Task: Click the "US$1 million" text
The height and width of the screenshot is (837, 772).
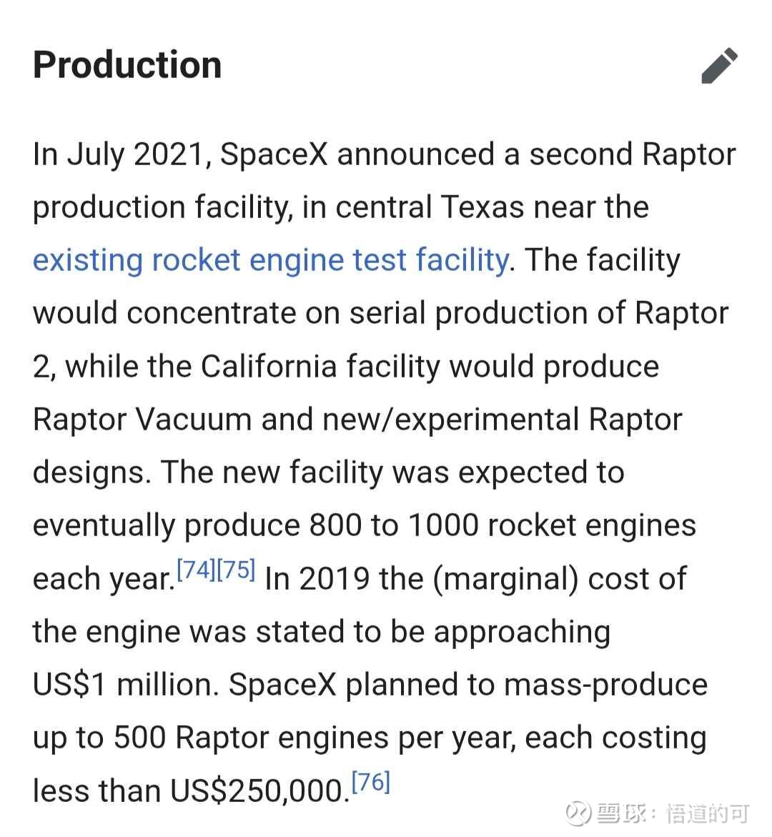Action: (x=123, y=685)
